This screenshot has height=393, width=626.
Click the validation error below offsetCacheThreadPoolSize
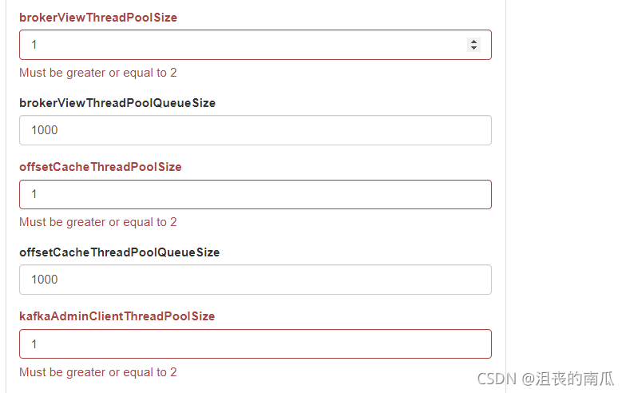(x=98, y=222)
